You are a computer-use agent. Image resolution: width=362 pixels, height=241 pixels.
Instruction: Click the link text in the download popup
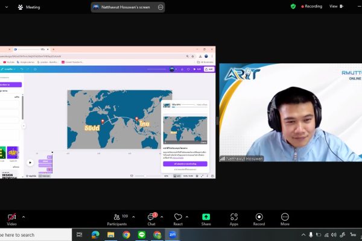click(x=178, y=158)
